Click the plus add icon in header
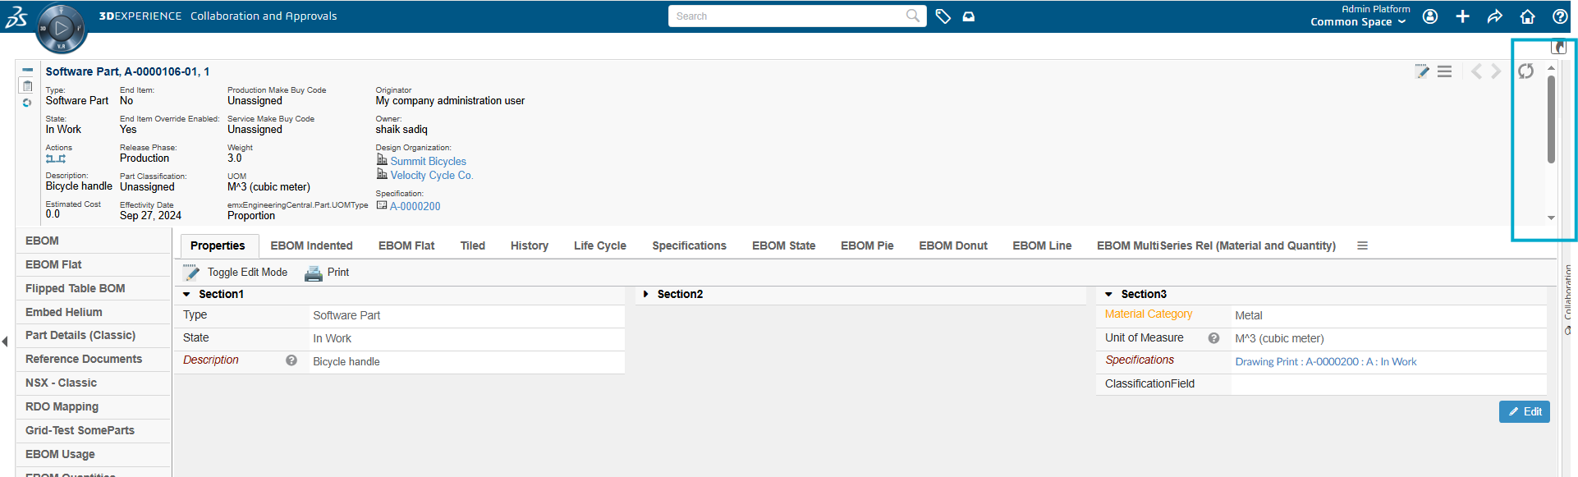This screenshot has height=477, width=1578. coord(1462,16)
